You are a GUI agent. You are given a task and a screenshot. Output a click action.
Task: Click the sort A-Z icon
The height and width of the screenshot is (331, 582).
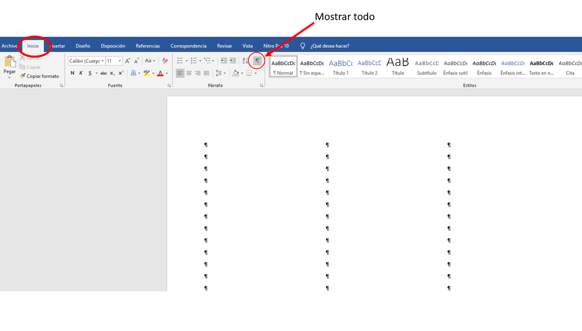pos(244,61)
